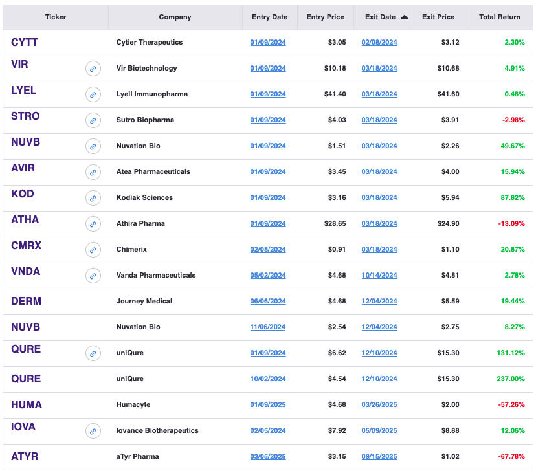Open CYTT entry date 01/09/2024 link

(268, 43)
